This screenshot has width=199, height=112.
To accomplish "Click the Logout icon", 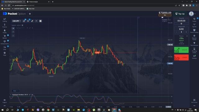I will tap(5, 101).
